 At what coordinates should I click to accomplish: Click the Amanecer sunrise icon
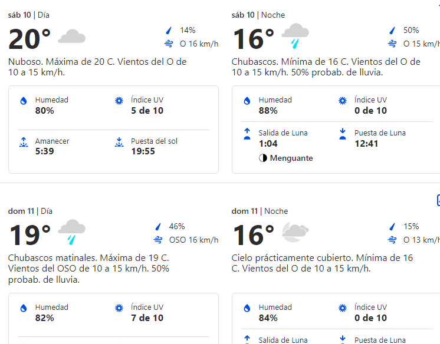[x=24, y=142]
